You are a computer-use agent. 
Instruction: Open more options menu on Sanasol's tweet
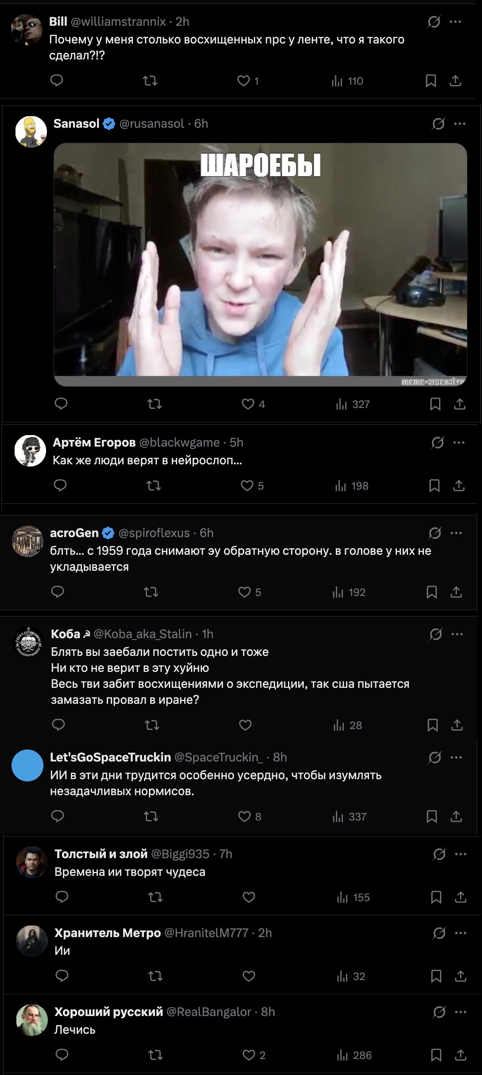460,124
